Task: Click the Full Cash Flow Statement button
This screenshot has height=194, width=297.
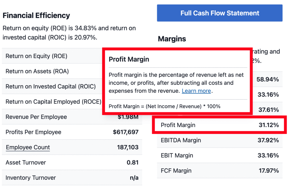Action: [x=220, y=13]
